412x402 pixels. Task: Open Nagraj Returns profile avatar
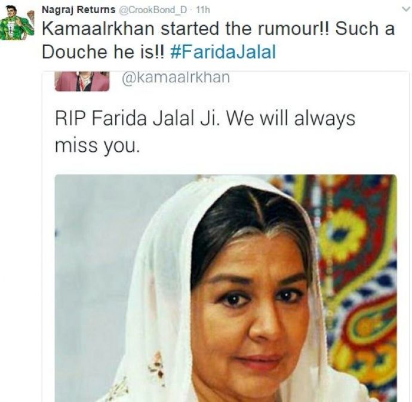17,23
